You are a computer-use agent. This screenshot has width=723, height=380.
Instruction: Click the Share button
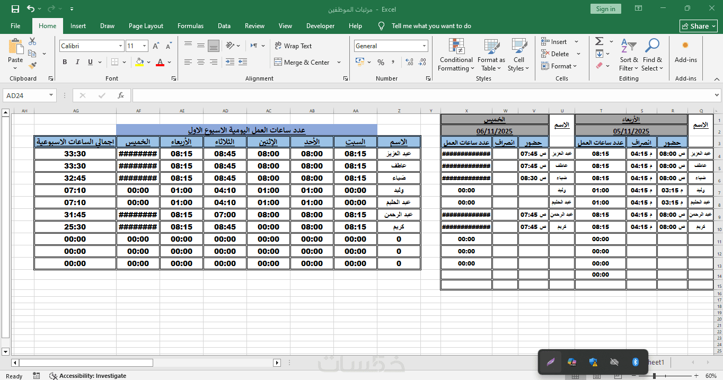tap(699, 26)
